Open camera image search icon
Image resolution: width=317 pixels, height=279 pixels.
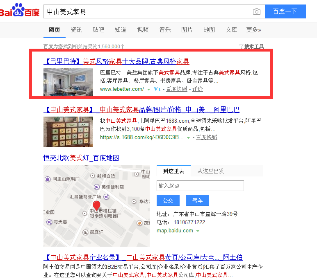click(x=257, y=11)
